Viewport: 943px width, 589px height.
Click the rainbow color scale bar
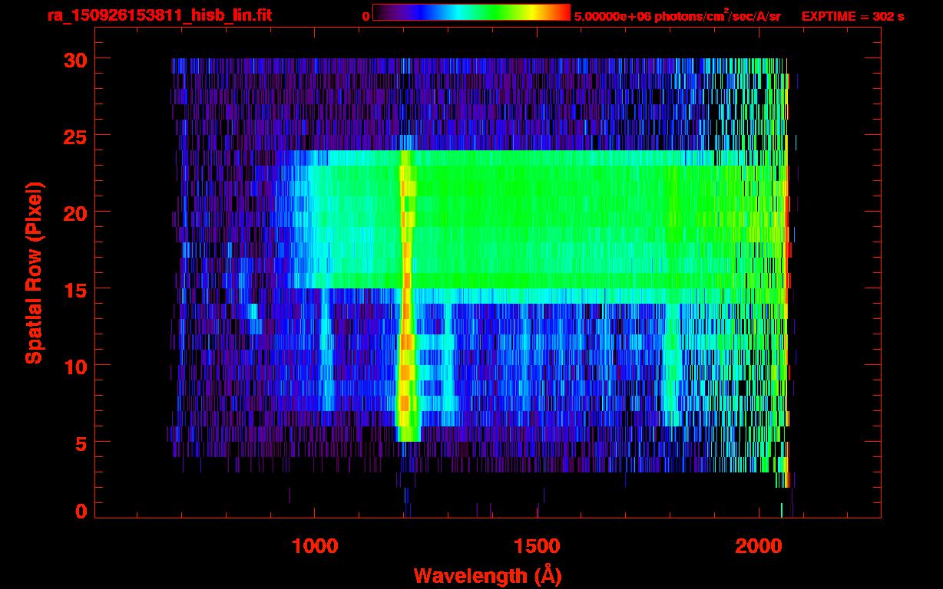click(470, 12)
